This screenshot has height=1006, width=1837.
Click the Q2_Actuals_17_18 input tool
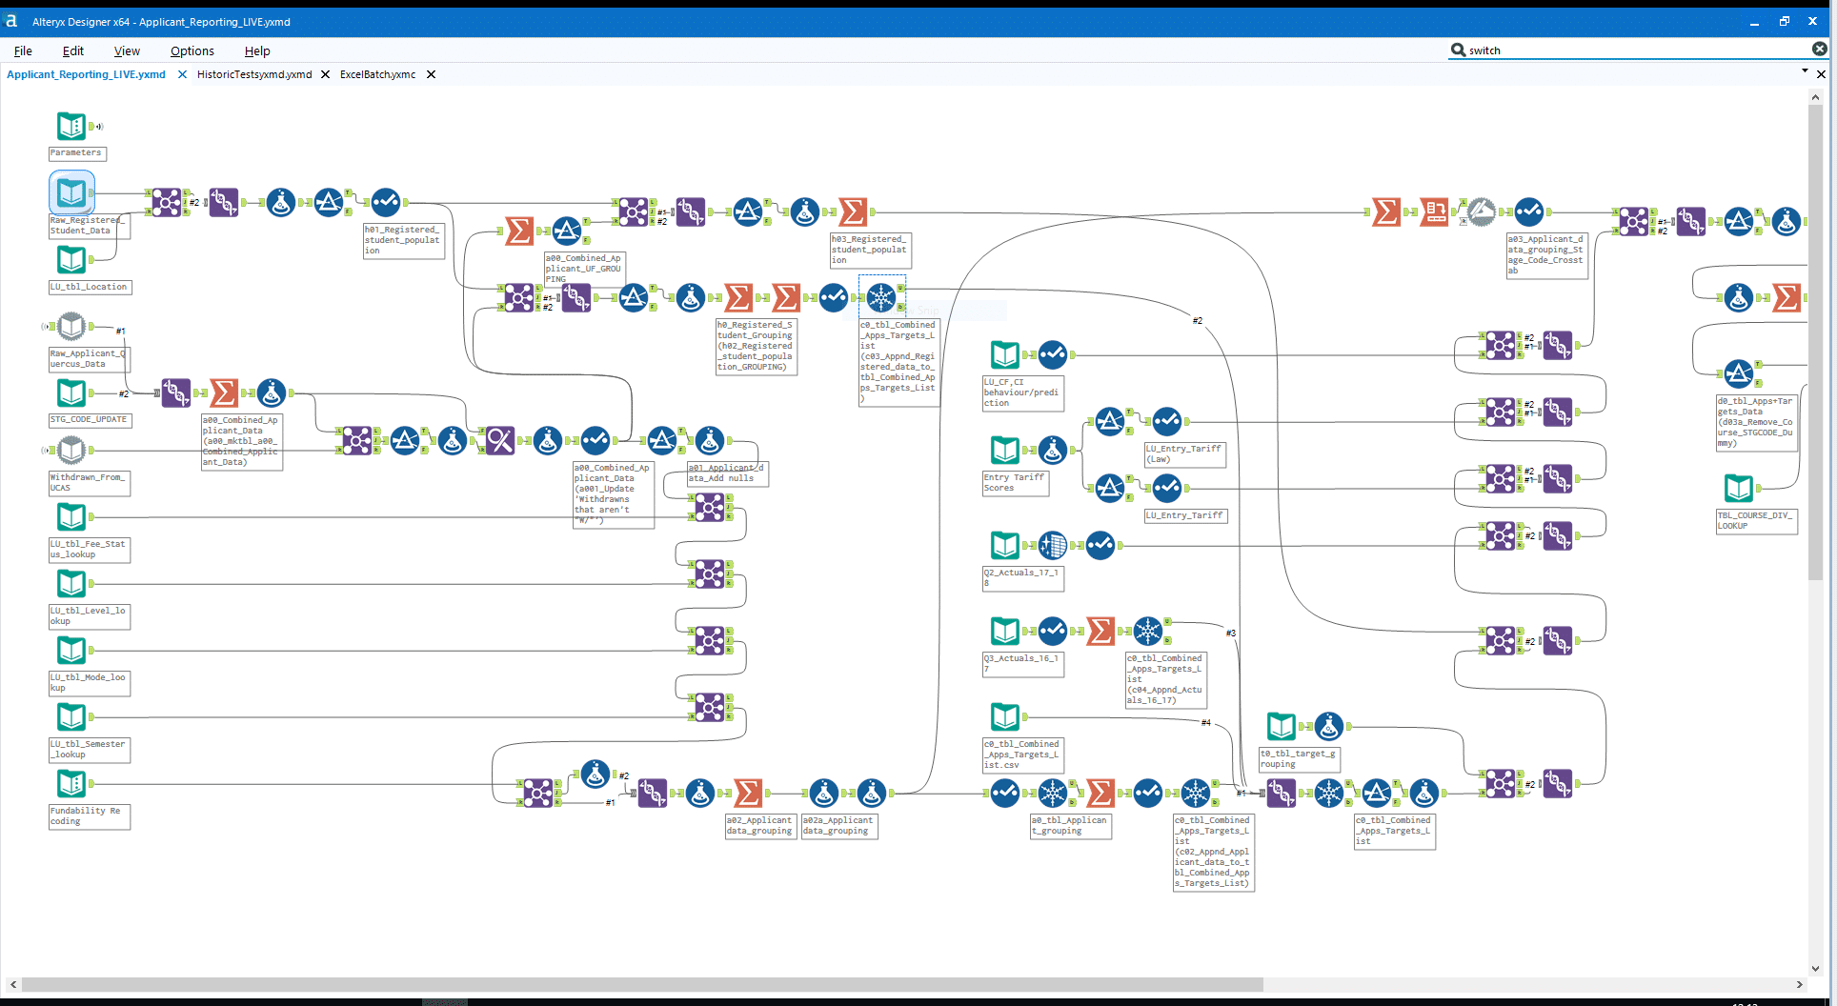[1004, 545]
